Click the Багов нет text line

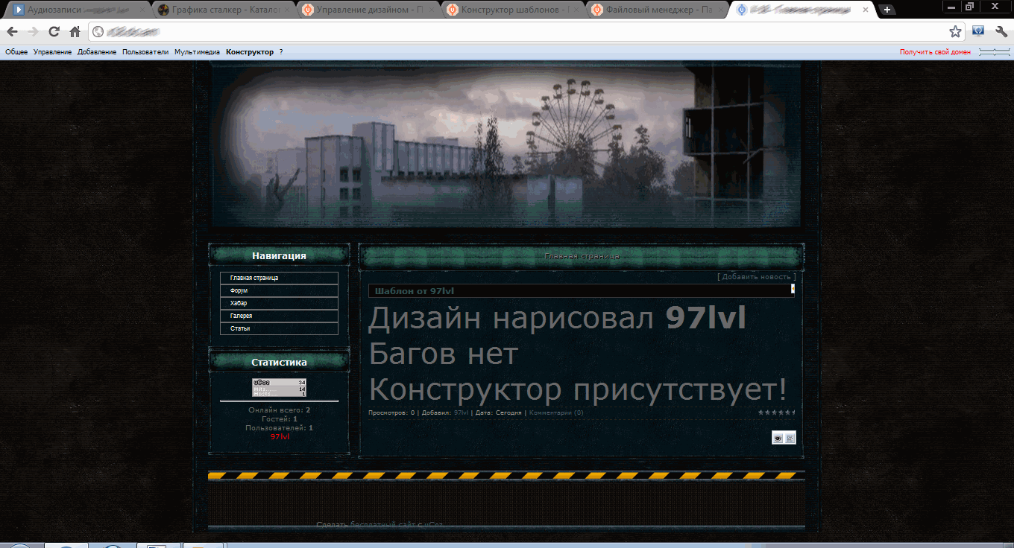(443, 354)
